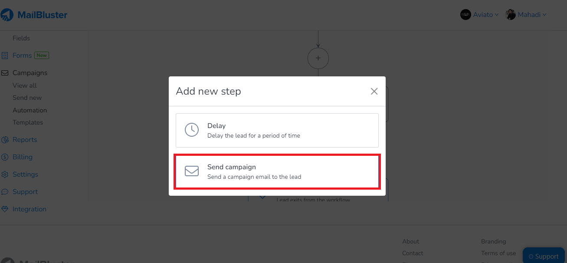Click the Send campaign envelope icon
The image size is (567, 263).
[192, 171]
